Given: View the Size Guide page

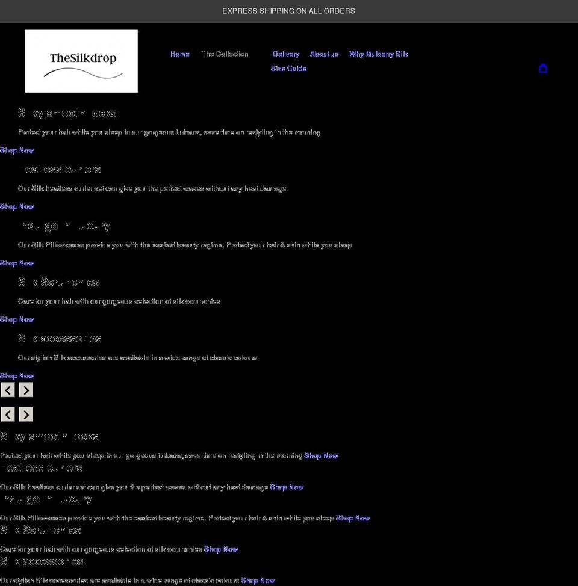Looking at the screenshot, I should (288, 69).
